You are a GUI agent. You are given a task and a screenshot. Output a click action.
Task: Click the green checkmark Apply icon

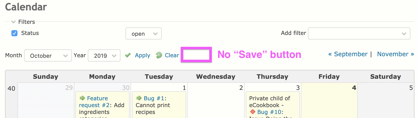coord(128,55)
